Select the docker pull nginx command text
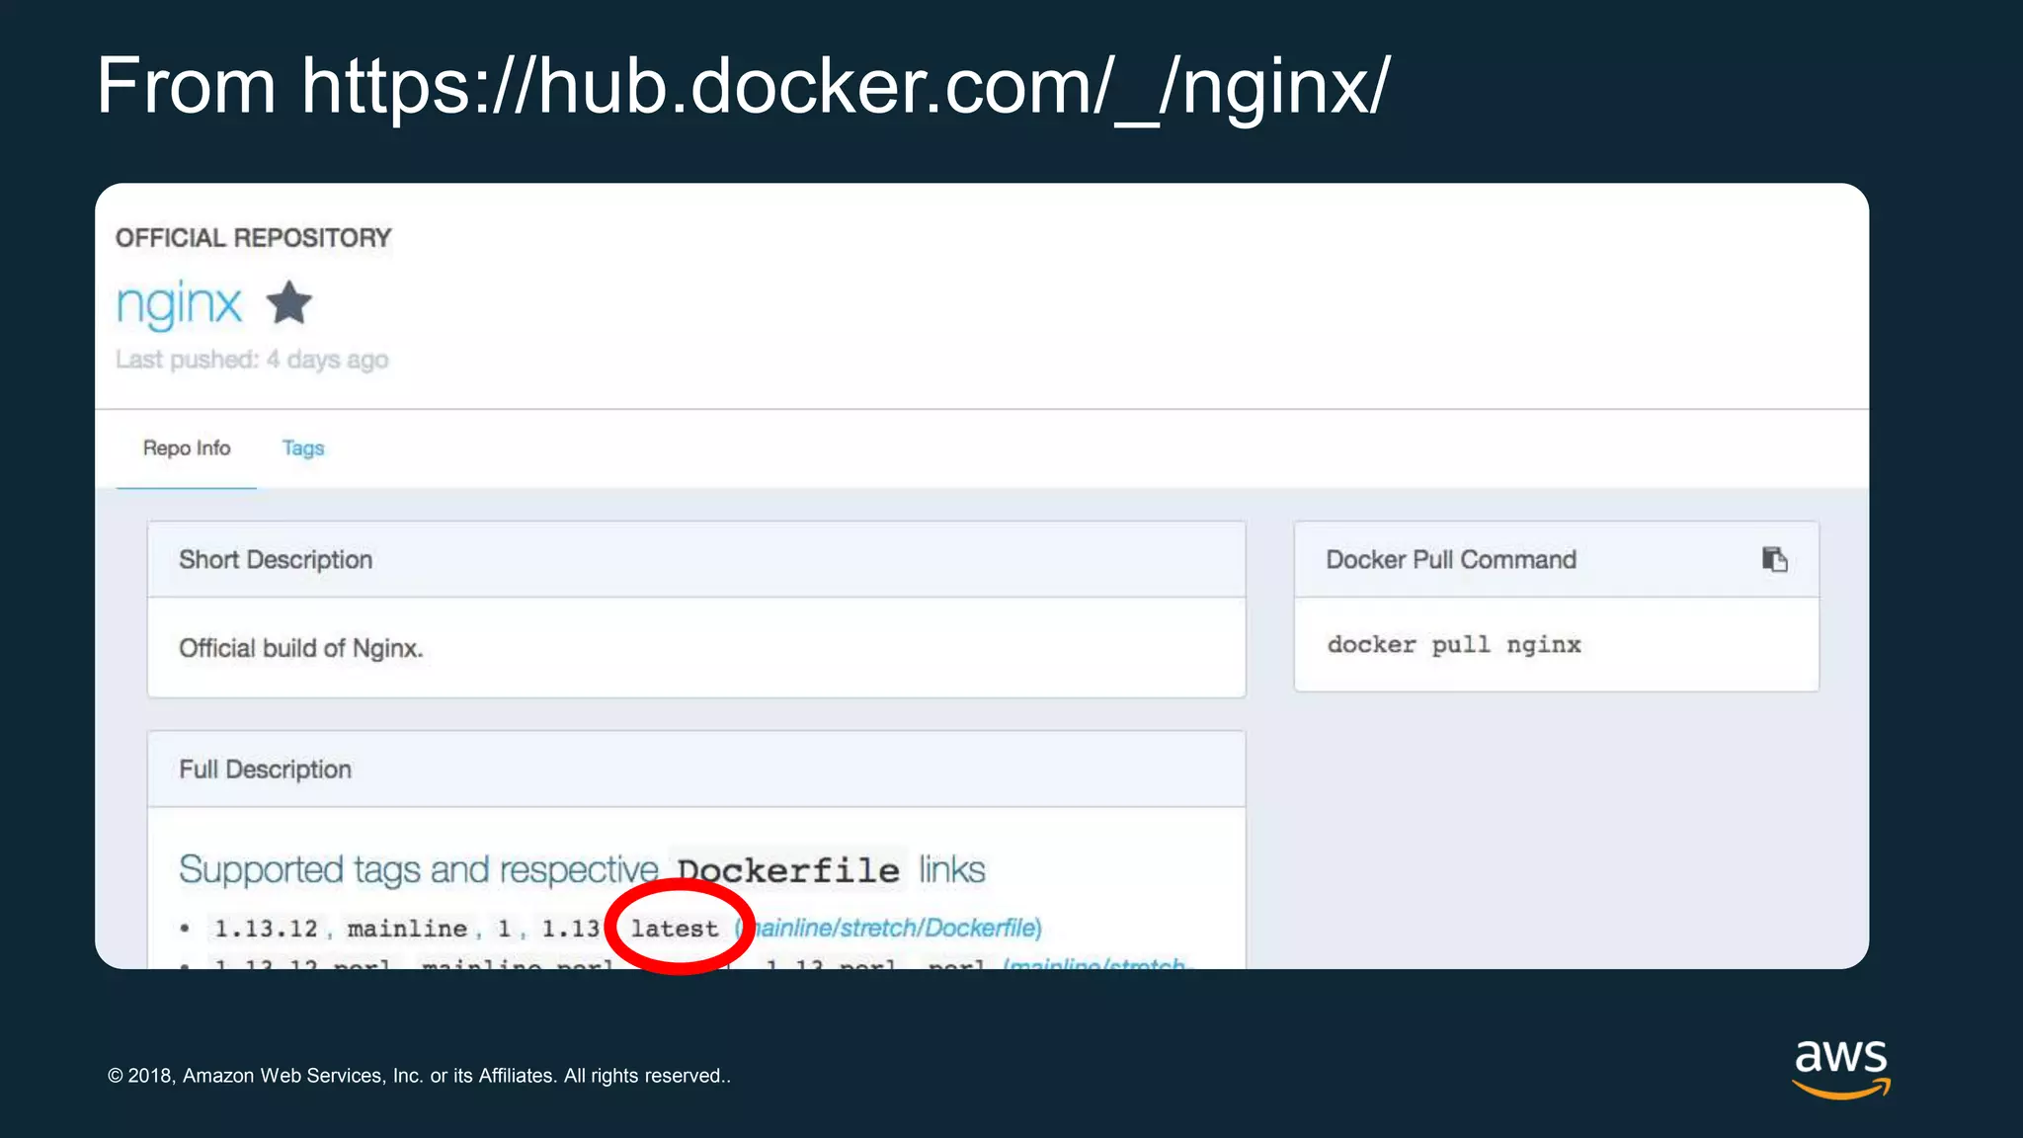 [x=1454, y=645]
